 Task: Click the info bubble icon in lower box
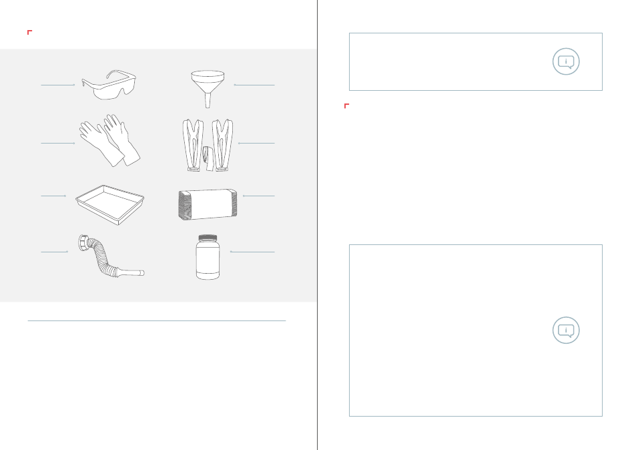point(566,330)
